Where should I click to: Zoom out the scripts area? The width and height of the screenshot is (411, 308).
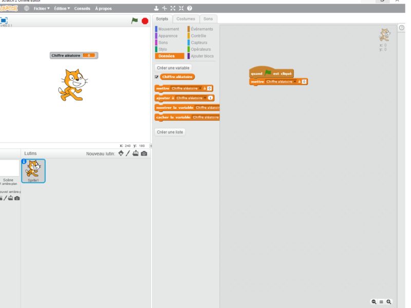click(x=374, y=302)
